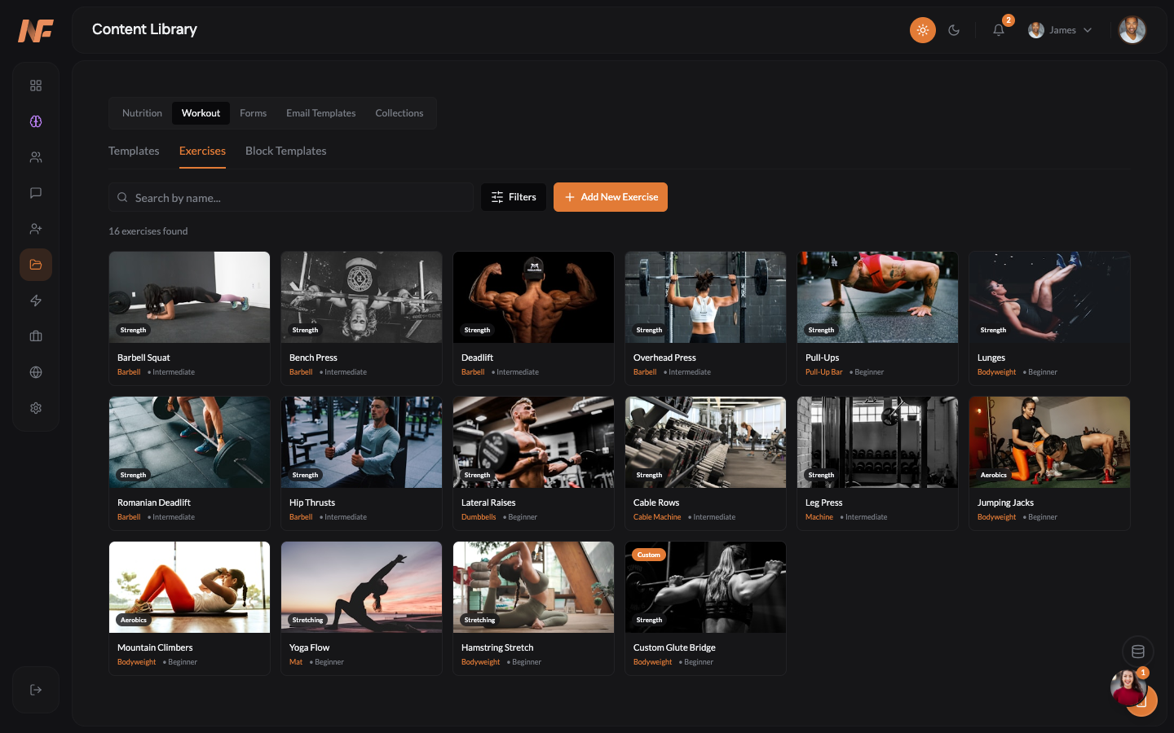Open the clients people icon in sidebar
The height and width of the screenshot is (733, 1174).
point(36,156)
